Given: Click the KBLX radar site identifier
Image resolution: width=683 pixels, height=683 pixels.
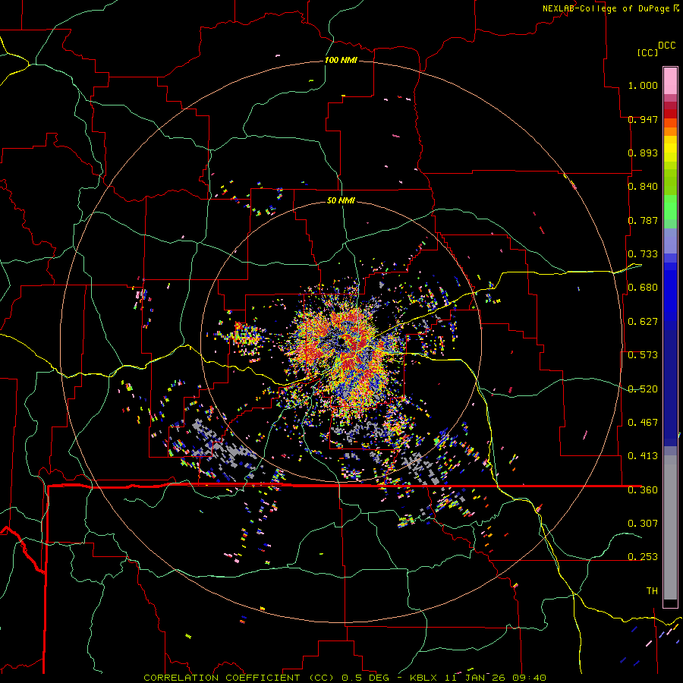Looking at the screenshot, I should point(425,678).
